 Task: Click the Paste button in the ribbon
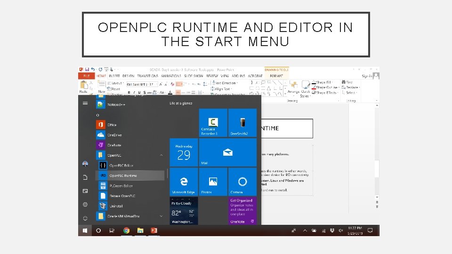(84, 87)
